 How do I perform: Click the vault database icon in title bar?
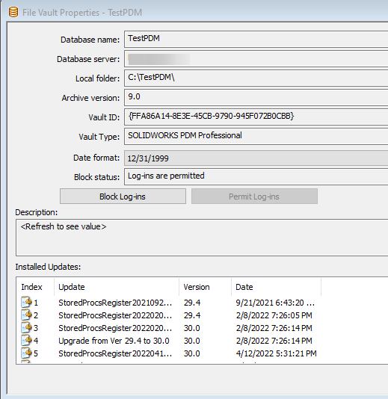[x=13, y=12]
